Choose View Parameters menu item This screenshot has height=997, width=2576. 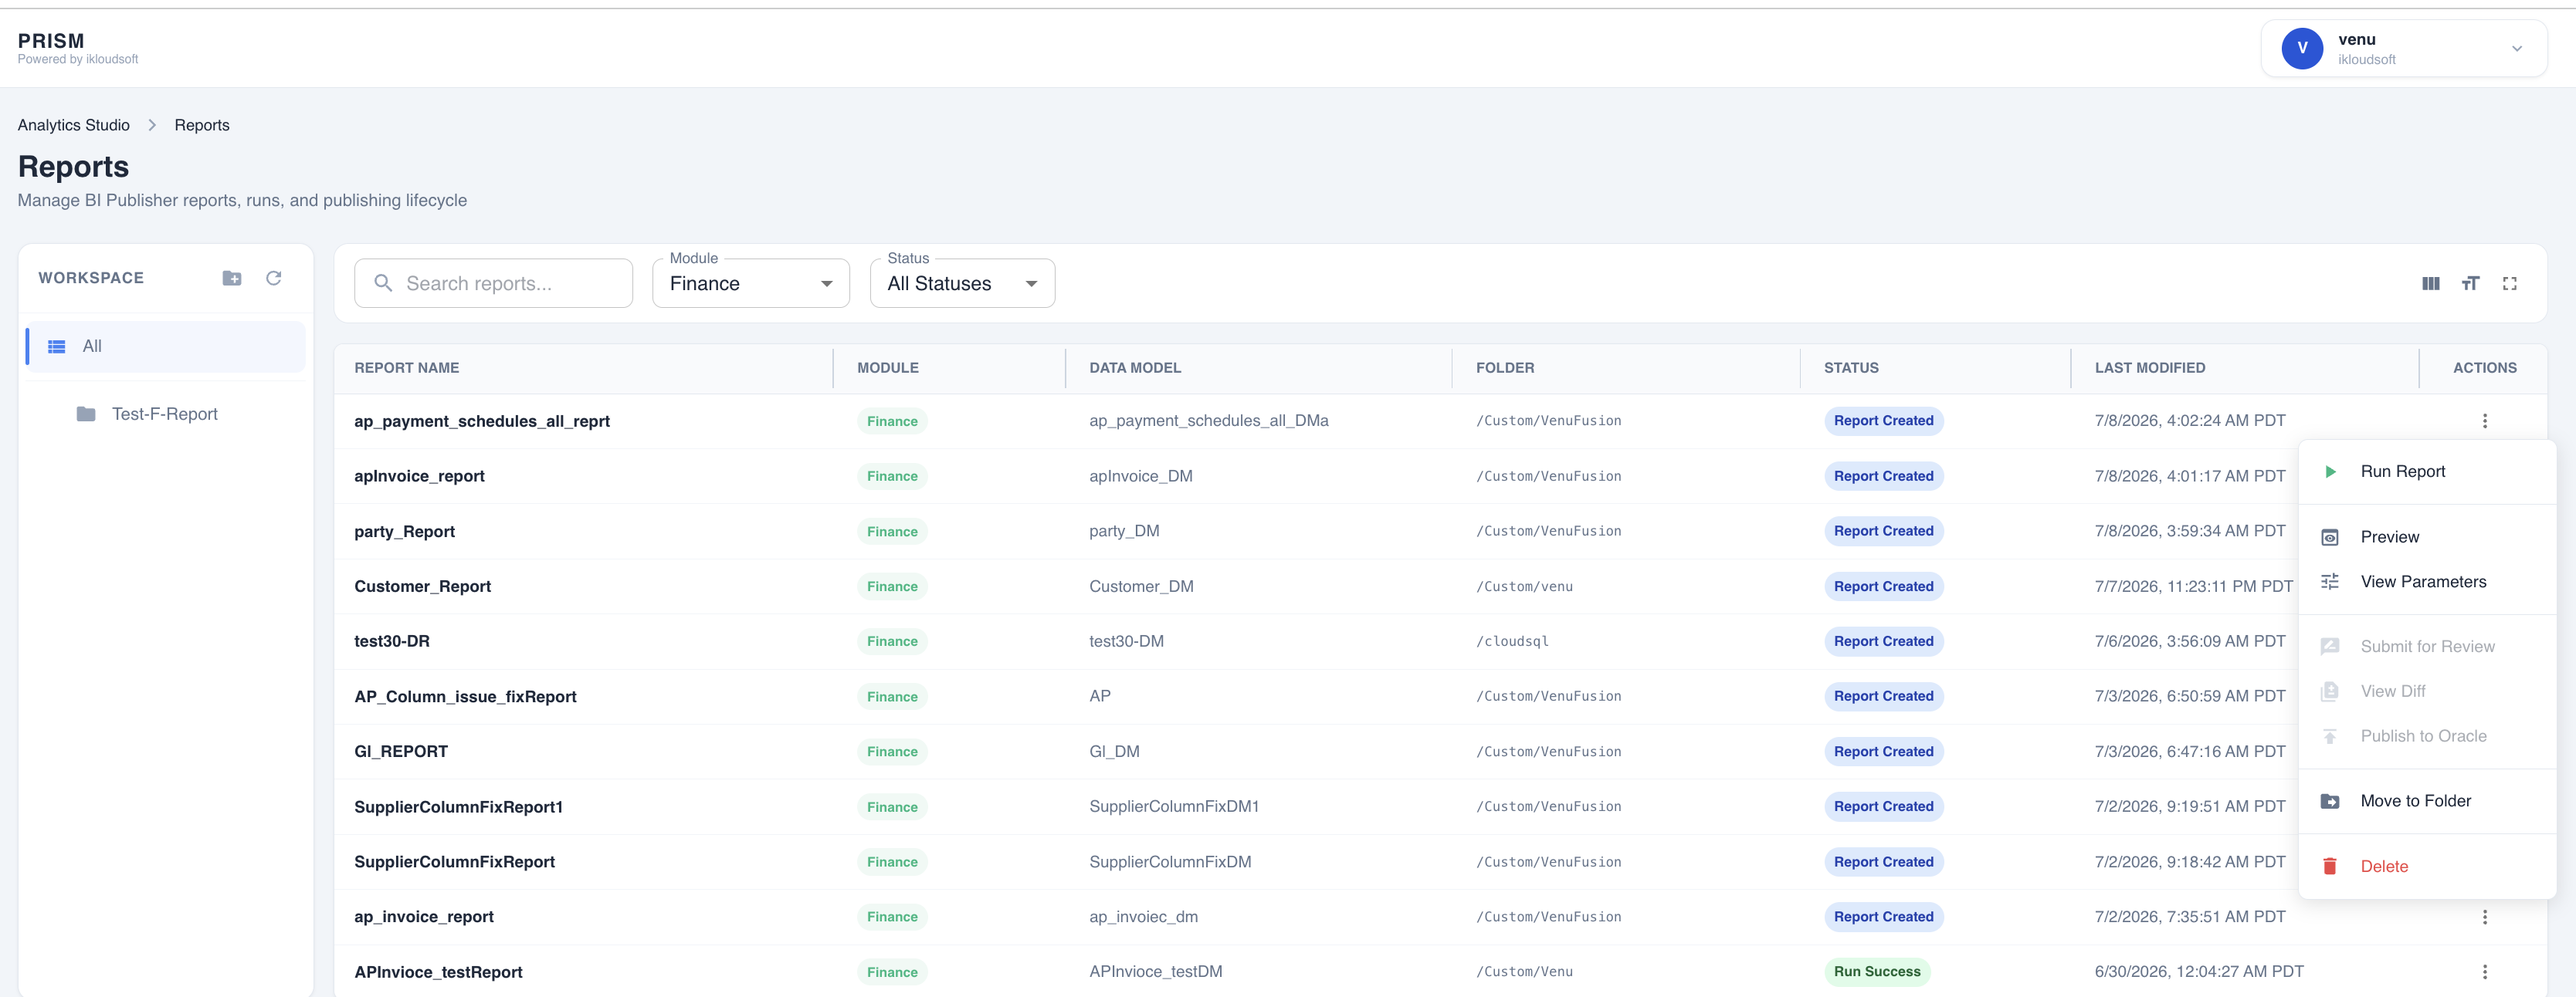pyautogui.click(x=2426, y=581)
